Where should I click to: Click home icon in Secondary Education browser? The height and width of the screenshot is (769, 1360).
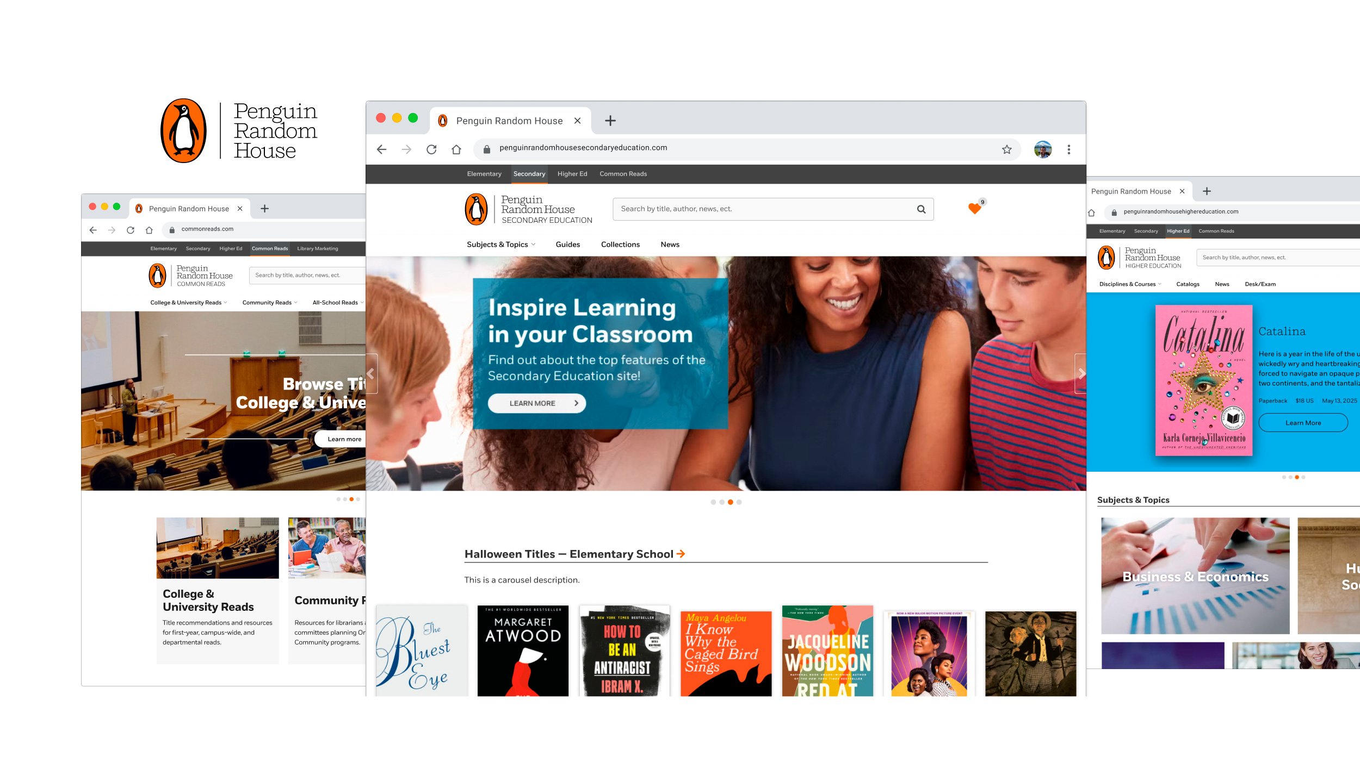456,149
